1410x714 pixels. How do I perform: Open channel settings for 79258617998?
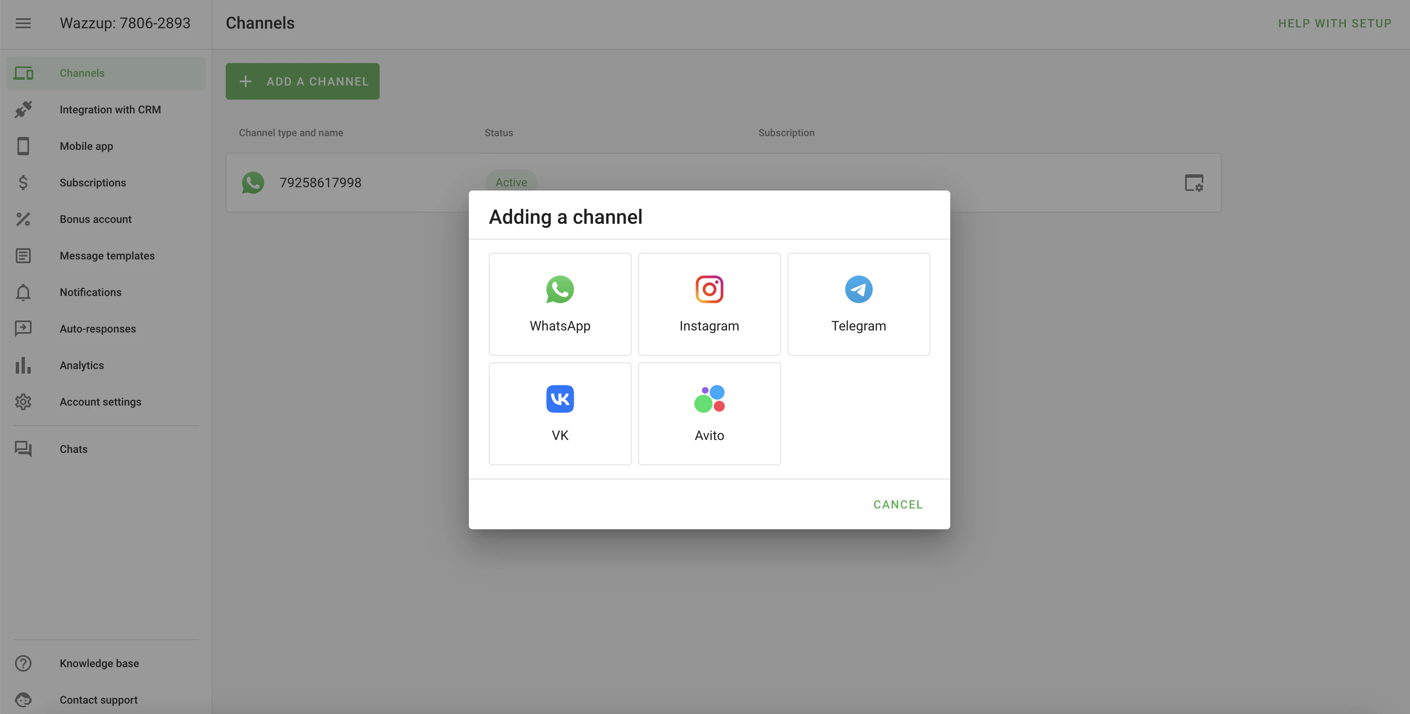pos(1195,182)
